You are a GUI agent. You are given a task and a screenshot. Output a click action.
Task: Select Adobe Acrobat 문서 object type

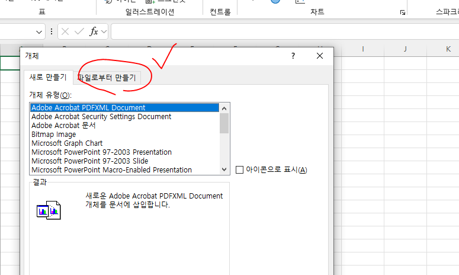coord(124,125)
